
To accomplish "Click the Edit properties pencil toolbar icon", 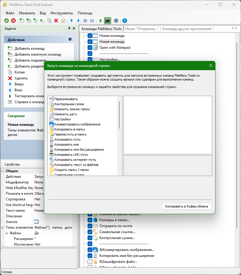I will [63, 21].
